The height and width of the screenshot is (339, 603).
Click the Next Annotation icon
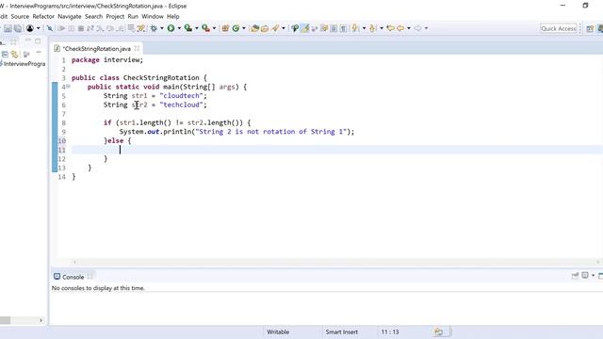pyautogui.click(x=355, y=28)
